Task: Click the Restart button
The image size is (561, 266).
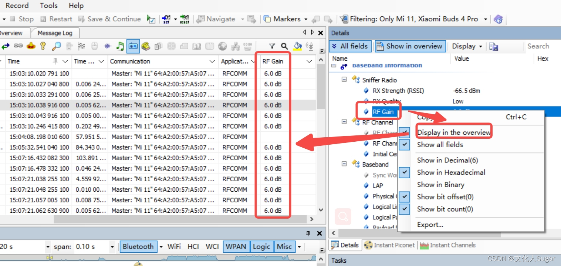Action: (x=56, y=19)
